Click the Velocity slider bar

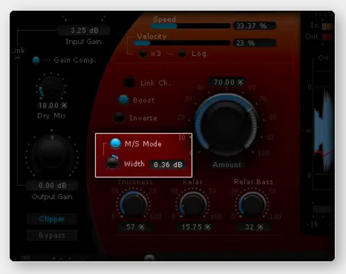coord(182,43)
